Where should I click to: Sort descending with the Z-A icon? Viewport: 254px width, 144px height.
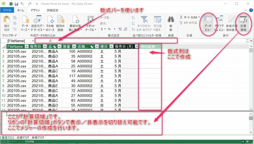(133, 23)
